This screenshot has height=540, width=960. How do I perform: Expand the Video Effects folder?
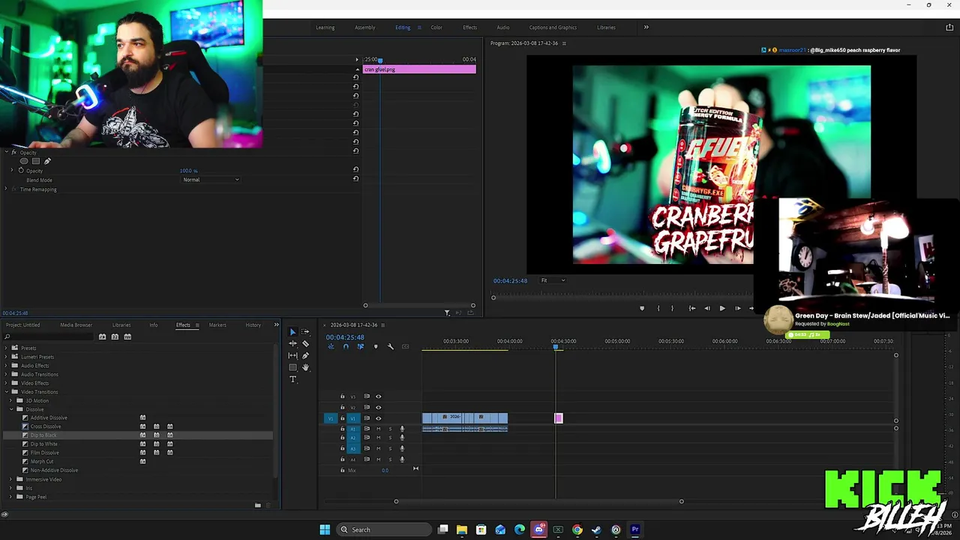pos(6,383)
